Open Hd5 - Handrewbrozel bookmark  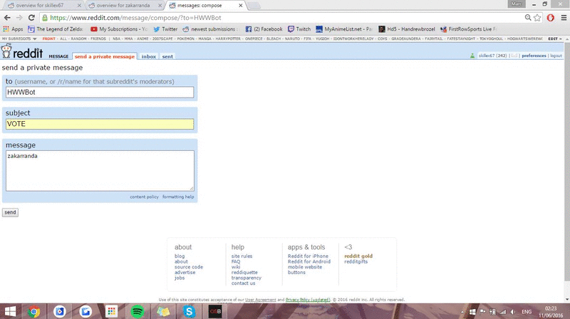pyautogui.click(x=407, y=29)
